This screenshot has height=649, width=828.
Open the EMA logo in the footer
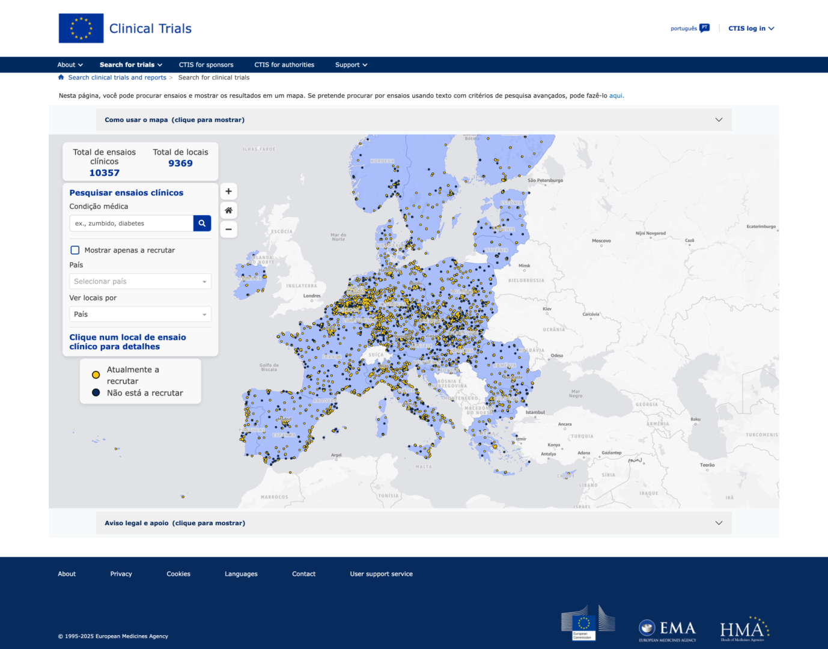point(667,630)
